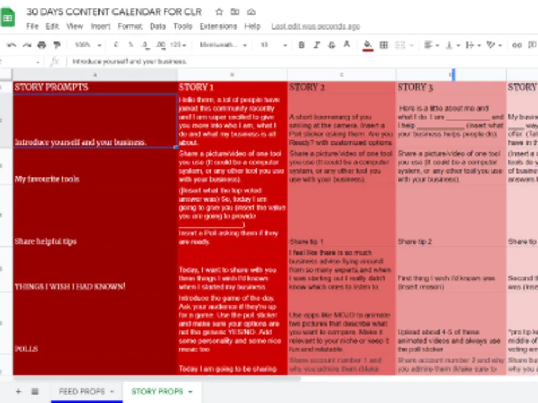Open the Format menu
This screenshot has width=538, height=403.
(130, 26)
